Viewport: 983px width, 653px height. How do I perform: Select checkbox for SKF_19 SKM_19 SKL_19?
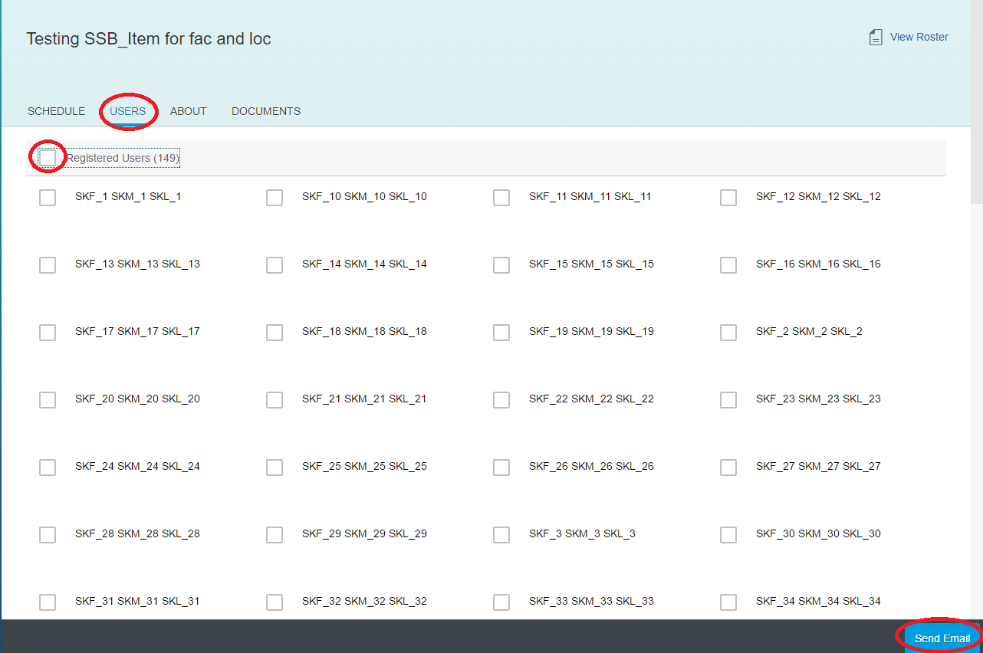[501, 333]
